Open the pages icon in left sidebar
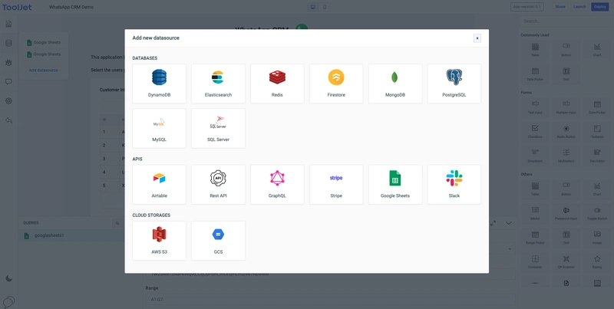 tap(8, 25)
